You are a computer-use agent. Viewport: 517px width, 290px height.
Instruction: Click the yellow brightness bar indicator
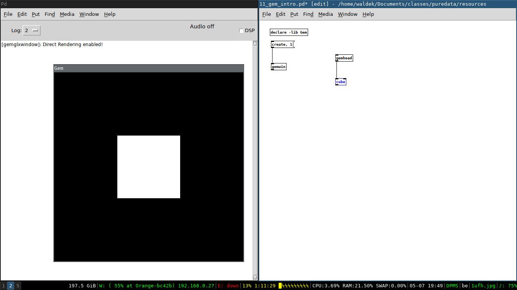tap(294, 286)
